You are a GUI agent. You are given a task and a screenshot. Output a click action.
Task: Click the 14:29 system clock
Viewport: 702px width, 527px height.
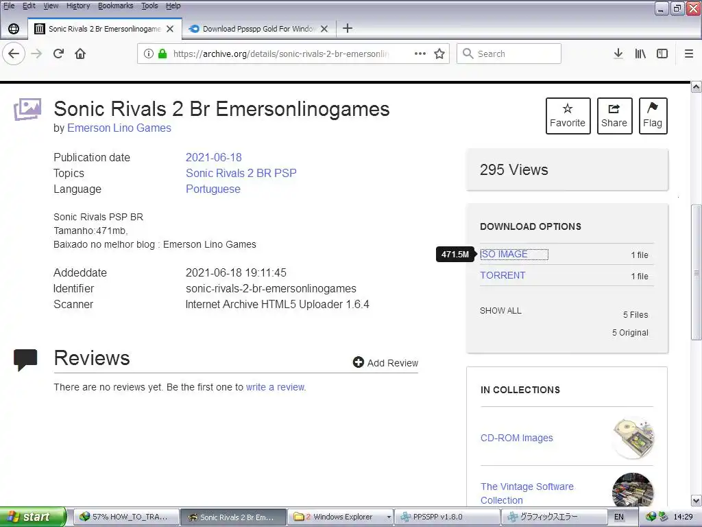(x=683, y=517)
